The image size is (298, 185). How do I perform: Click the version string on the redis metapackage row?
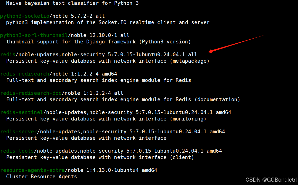click(146, 54)
